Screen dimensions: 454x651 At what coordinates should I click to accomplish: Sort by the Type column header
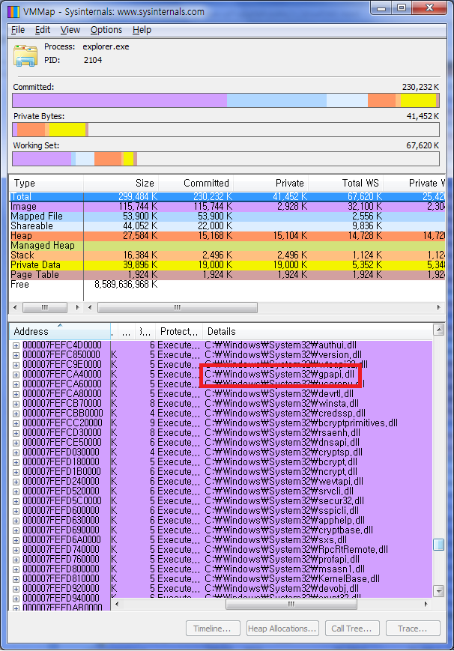click(x=46, y=183)
